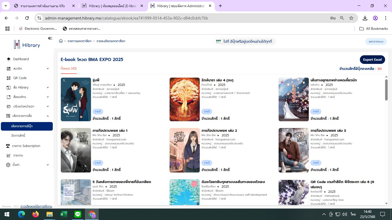The width and height of the screenshot is (392, 220).
Task: Click the รักษ์นารา เล่ม 4 book cover
Action: pyautogui.click(x=185, y=99)
